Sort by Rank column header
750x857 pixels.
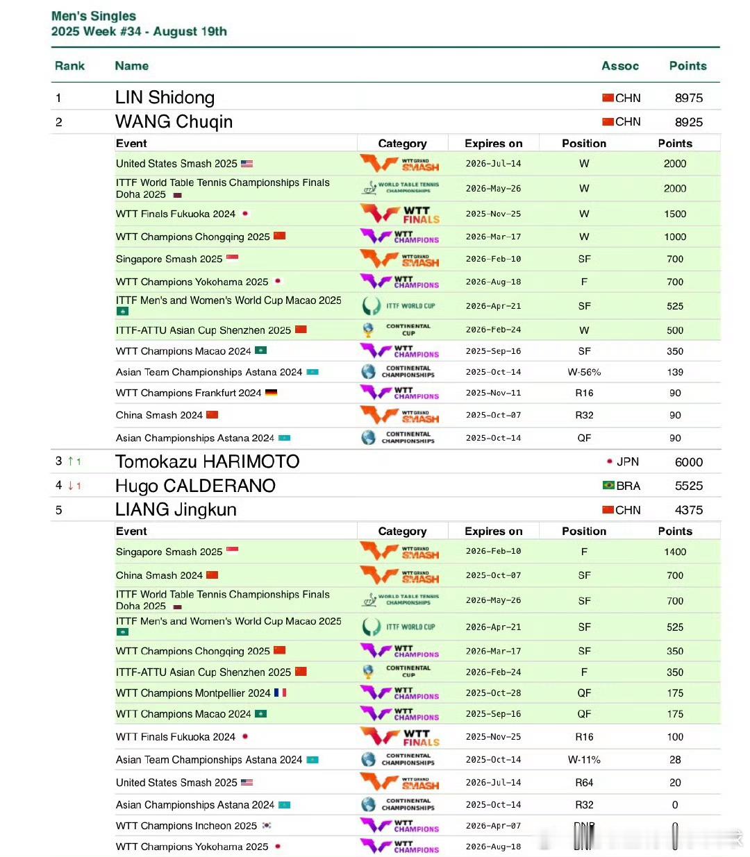click(x=69, y=66)
